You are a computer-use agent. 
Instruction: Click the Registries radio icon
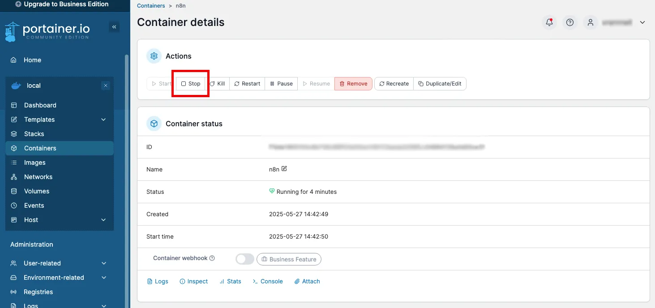pos(14,292)
